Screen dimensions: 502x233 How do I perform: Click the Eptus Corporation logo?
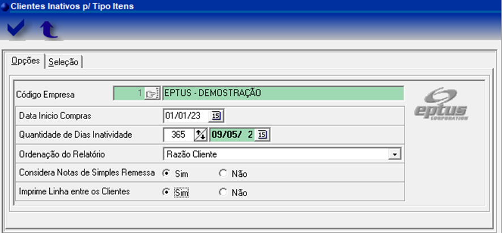pyautogui.click(x=440, y=104)
